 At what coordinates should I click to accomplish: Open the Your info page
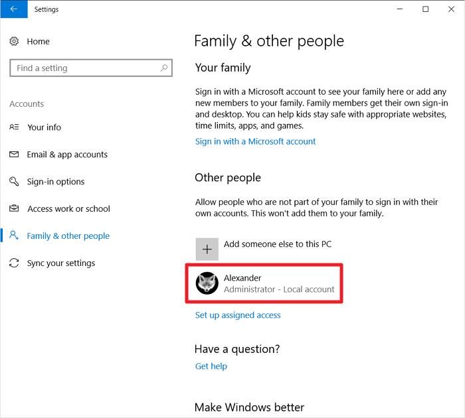click(44, 127)
